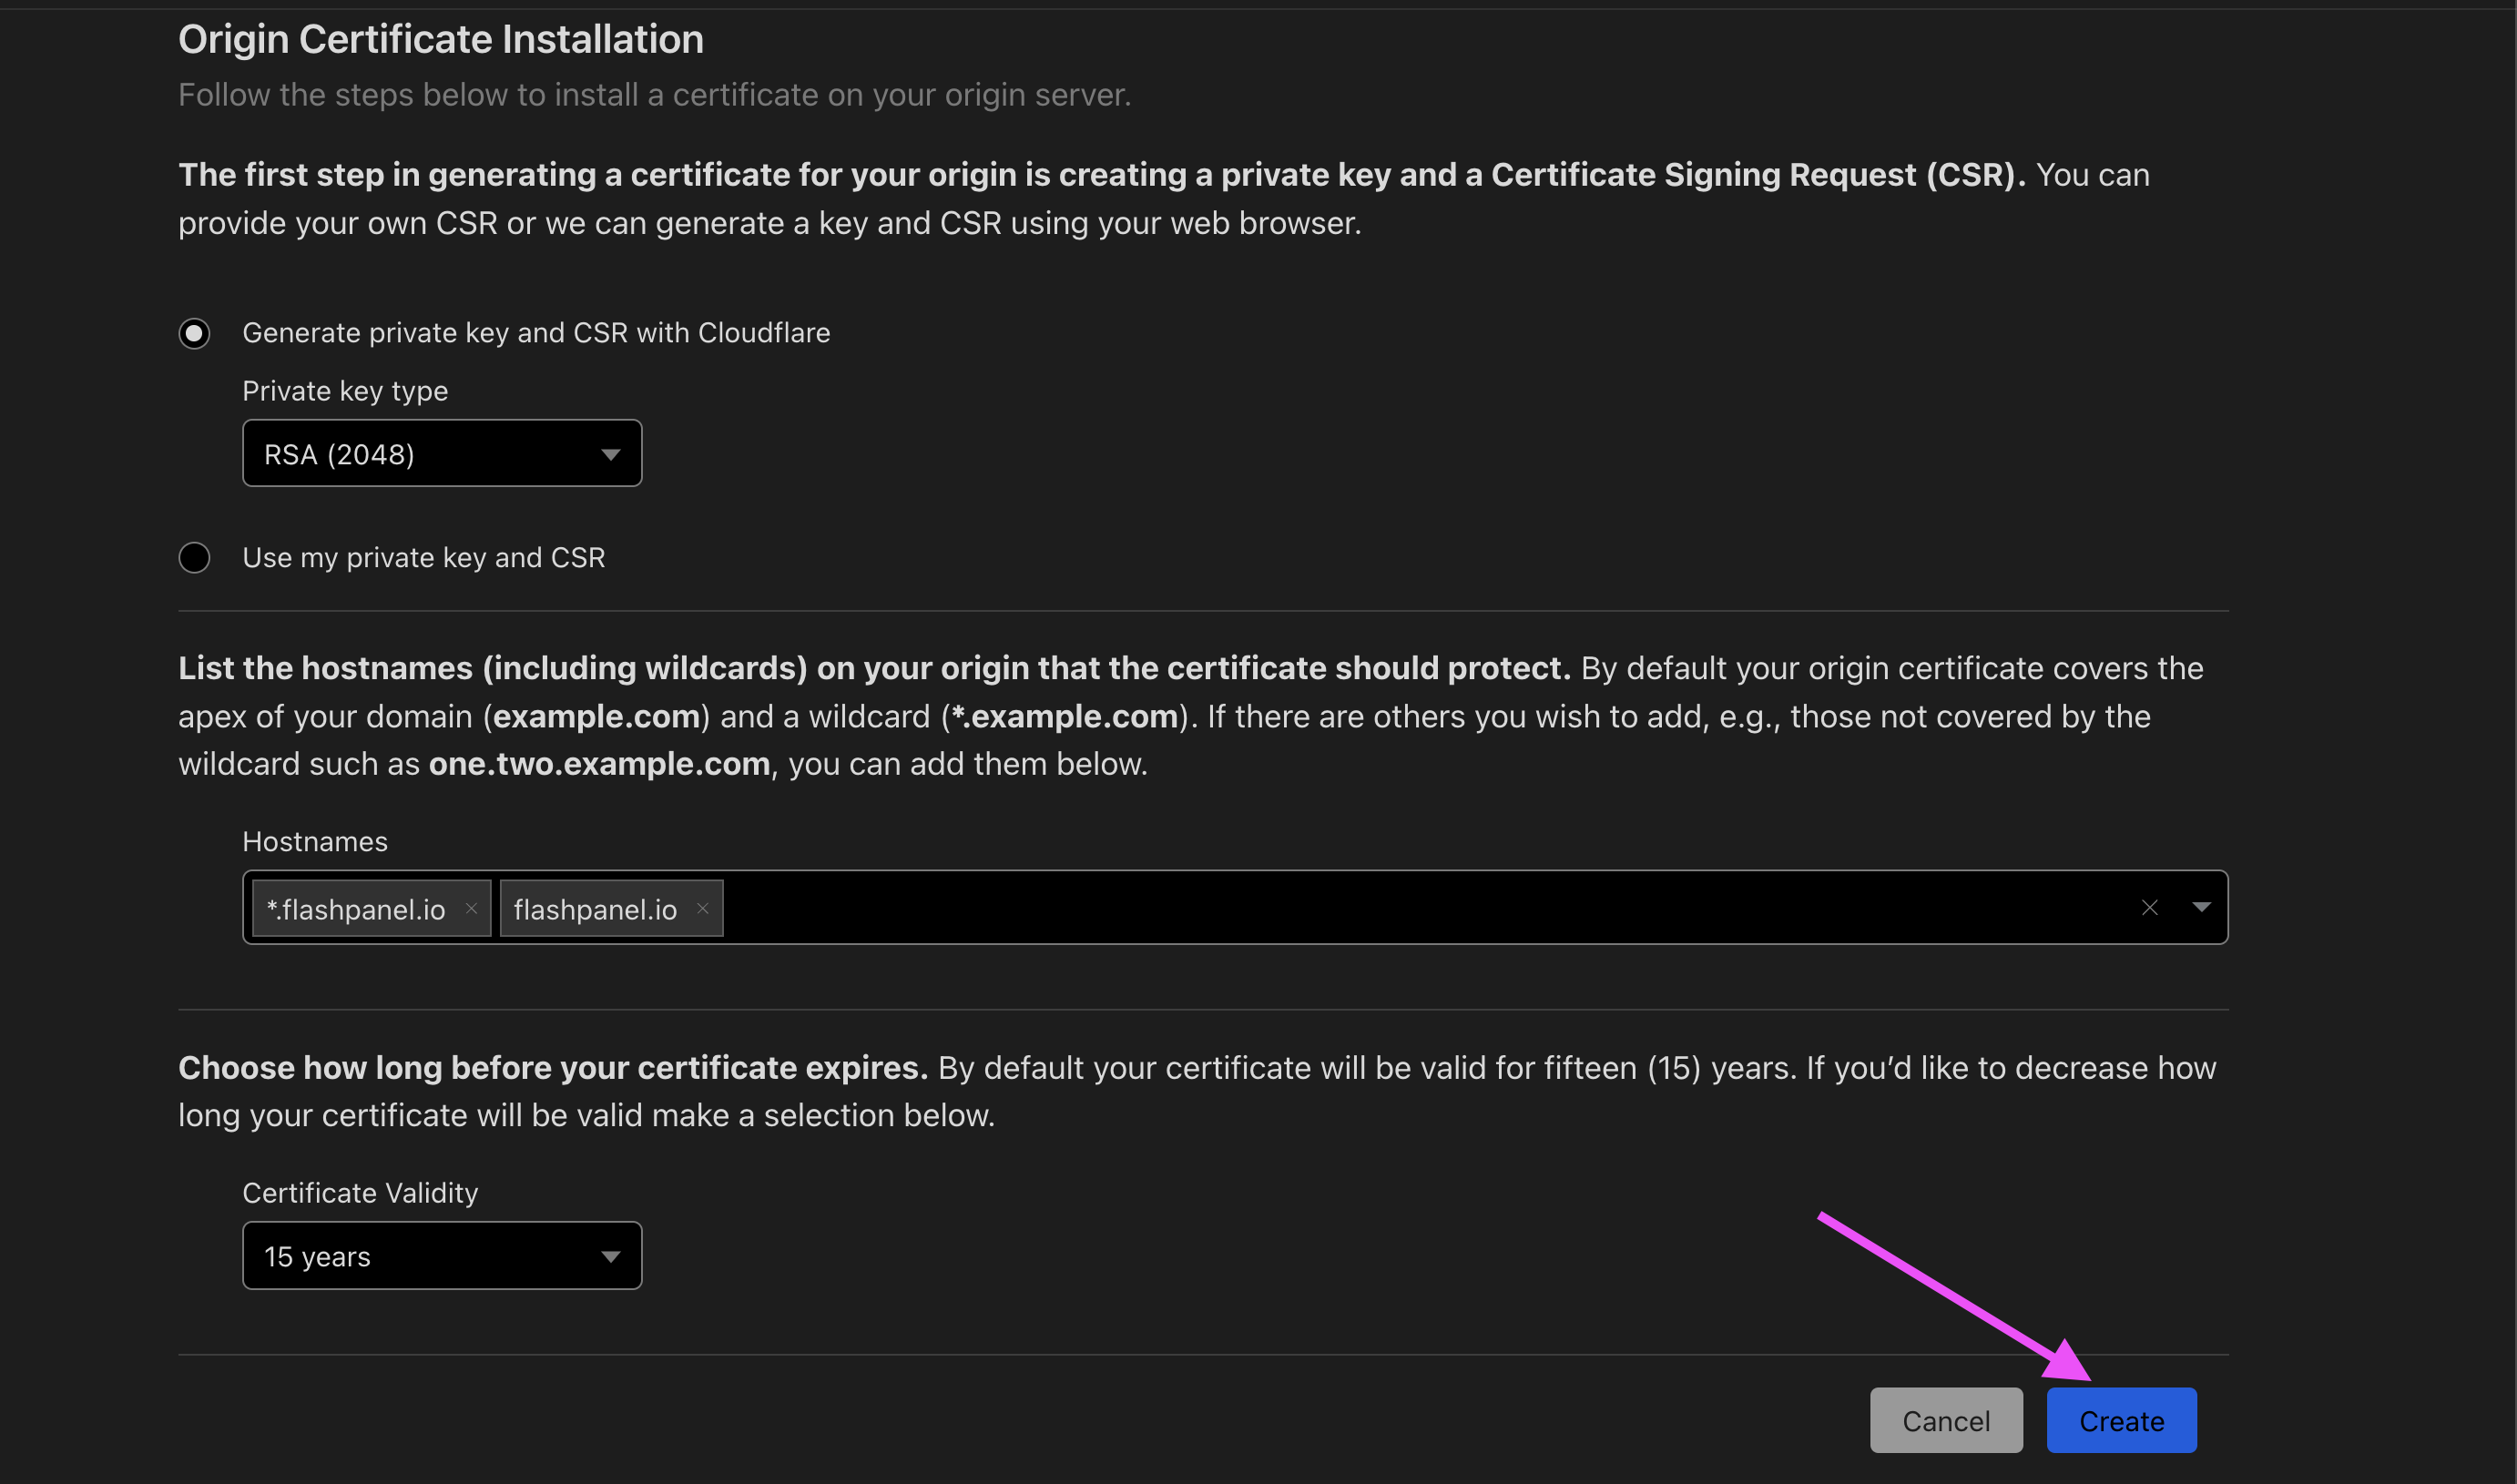Click the 'Use my private key and CSR' label
Screen dimensions: 2517x1484
point(423,558)
